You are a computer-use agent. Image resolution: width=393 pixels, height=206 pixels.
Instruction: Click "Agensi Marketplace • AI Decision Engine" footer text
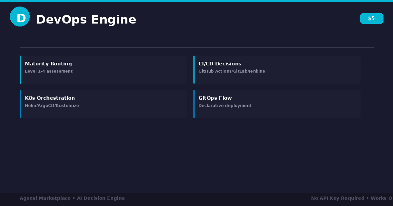pyautogui.click(x=72, y=198)
